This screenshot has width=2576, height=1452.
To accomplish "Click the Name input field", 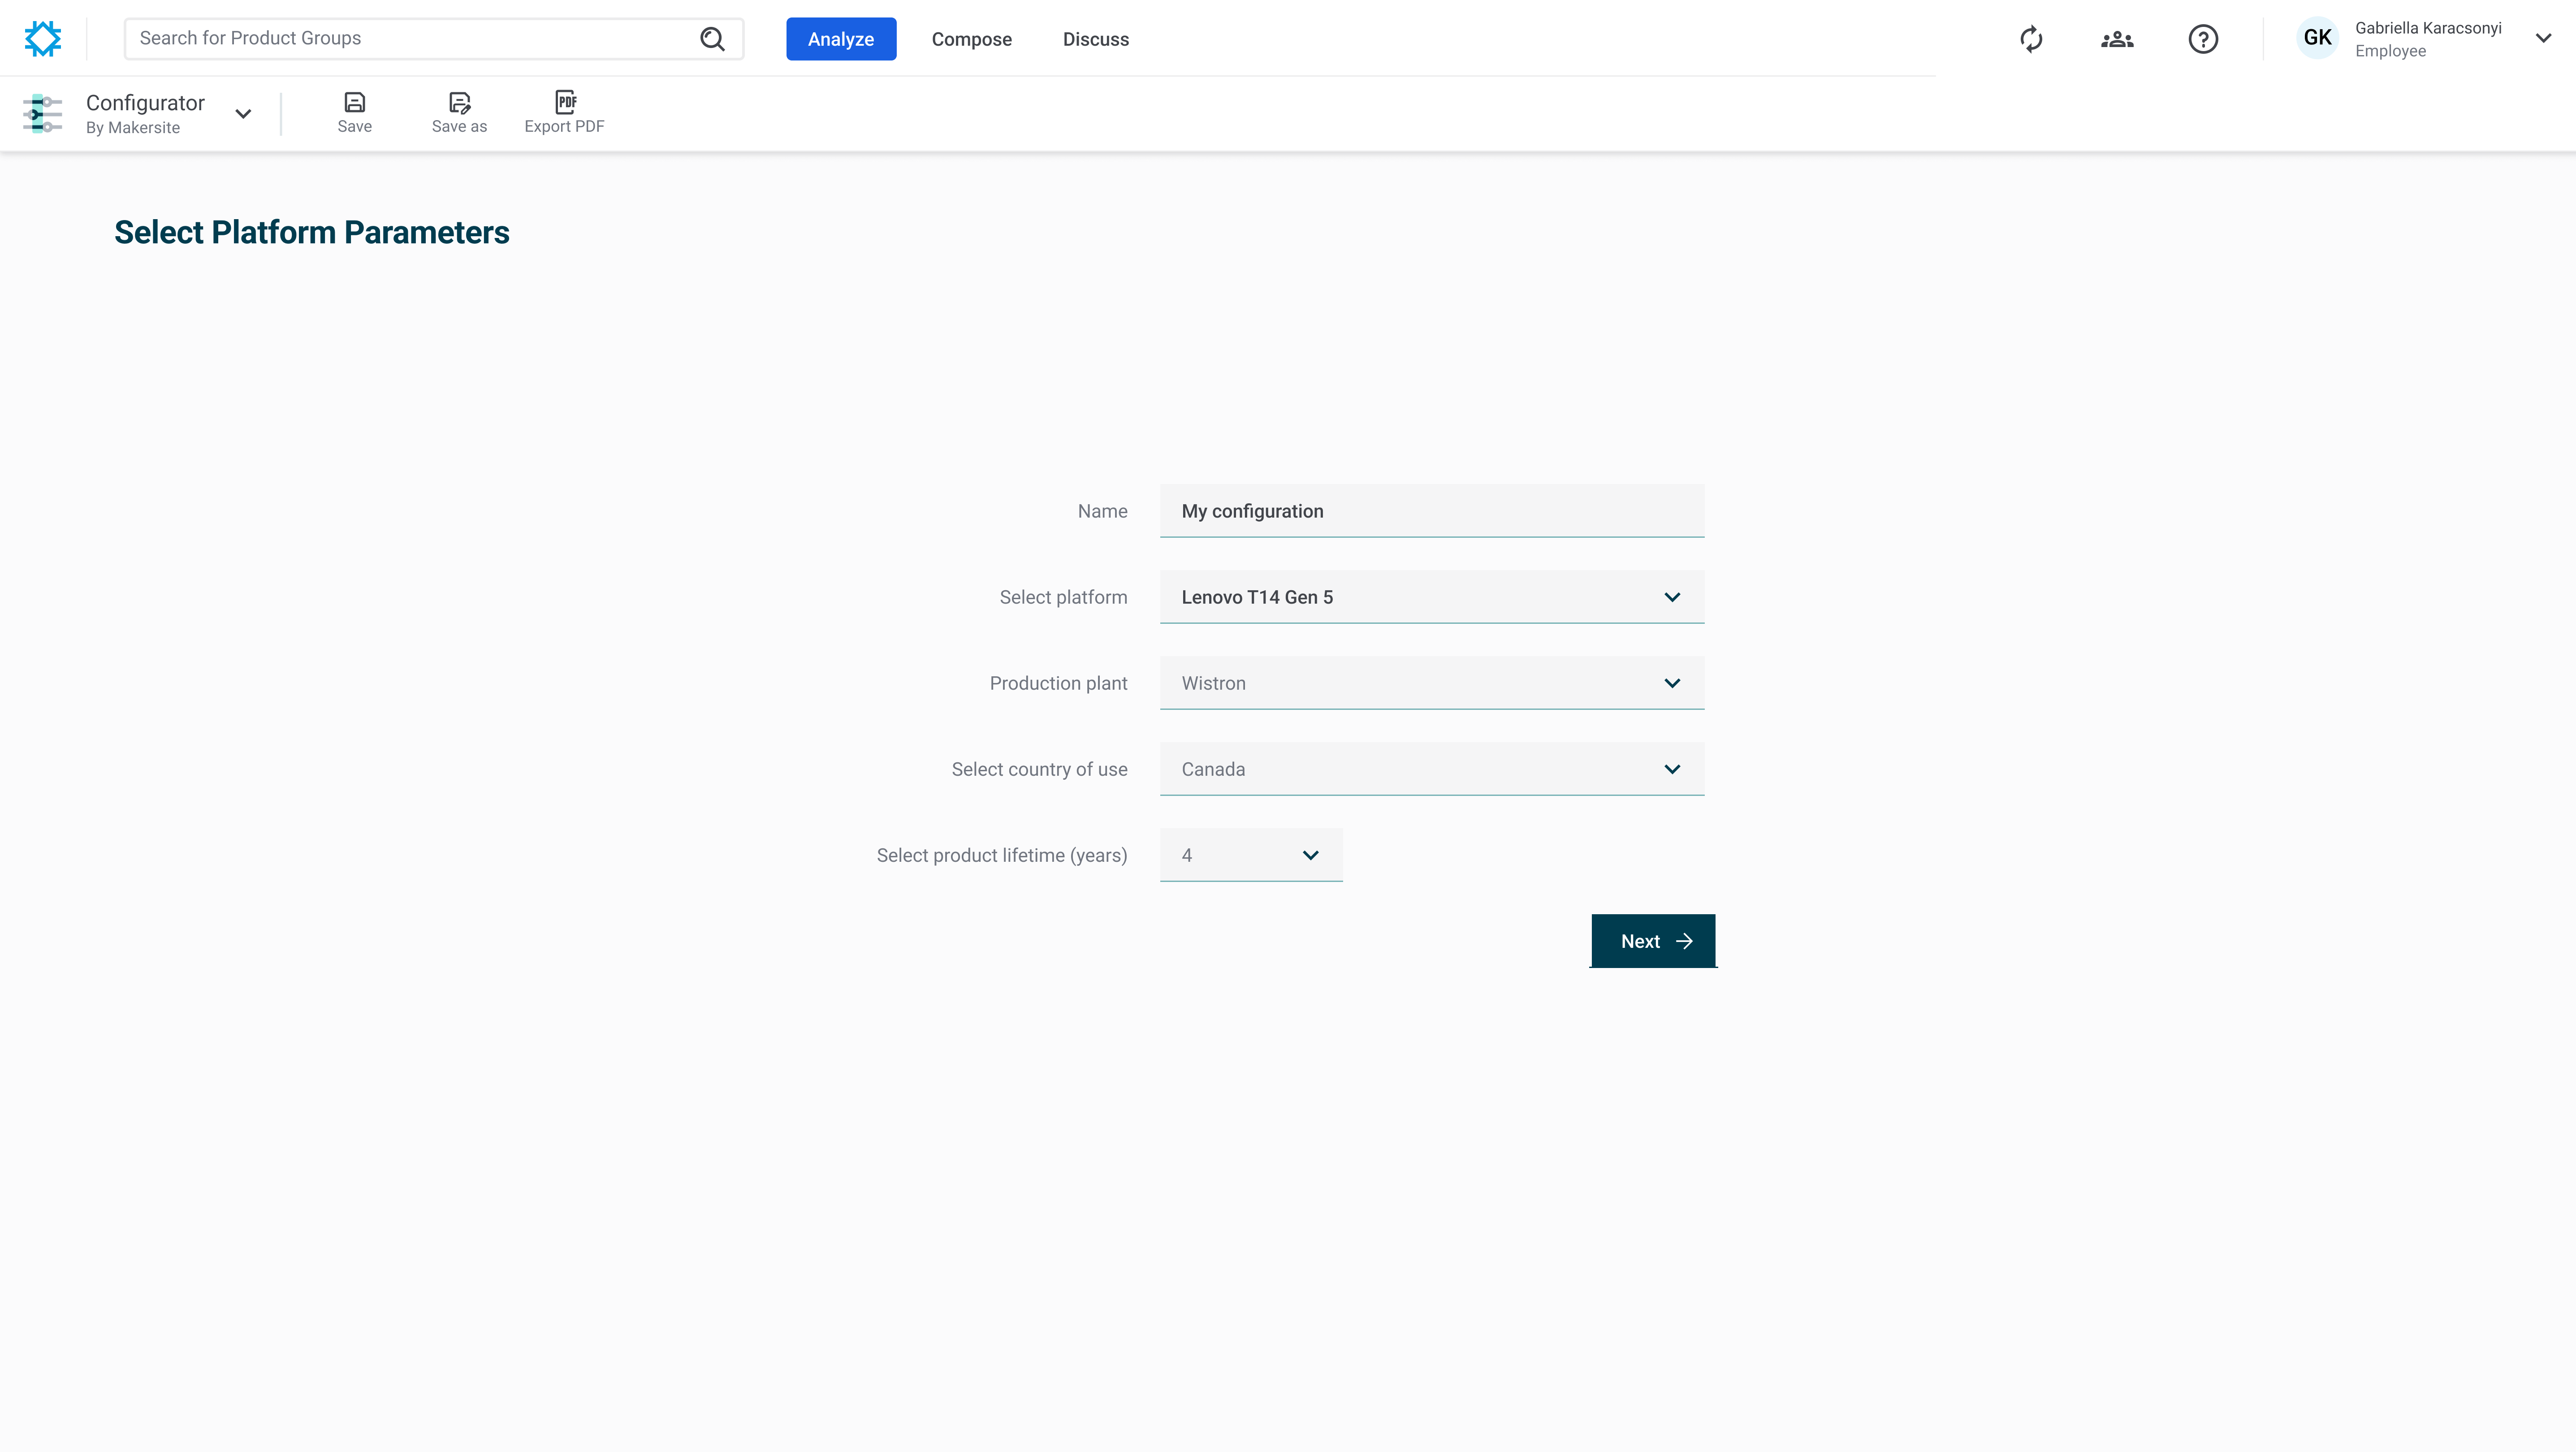I will tap(1431, 511).
